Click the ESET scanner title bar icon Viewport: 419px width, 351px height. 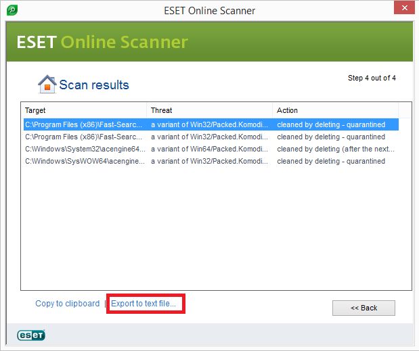tap(12, 10)
